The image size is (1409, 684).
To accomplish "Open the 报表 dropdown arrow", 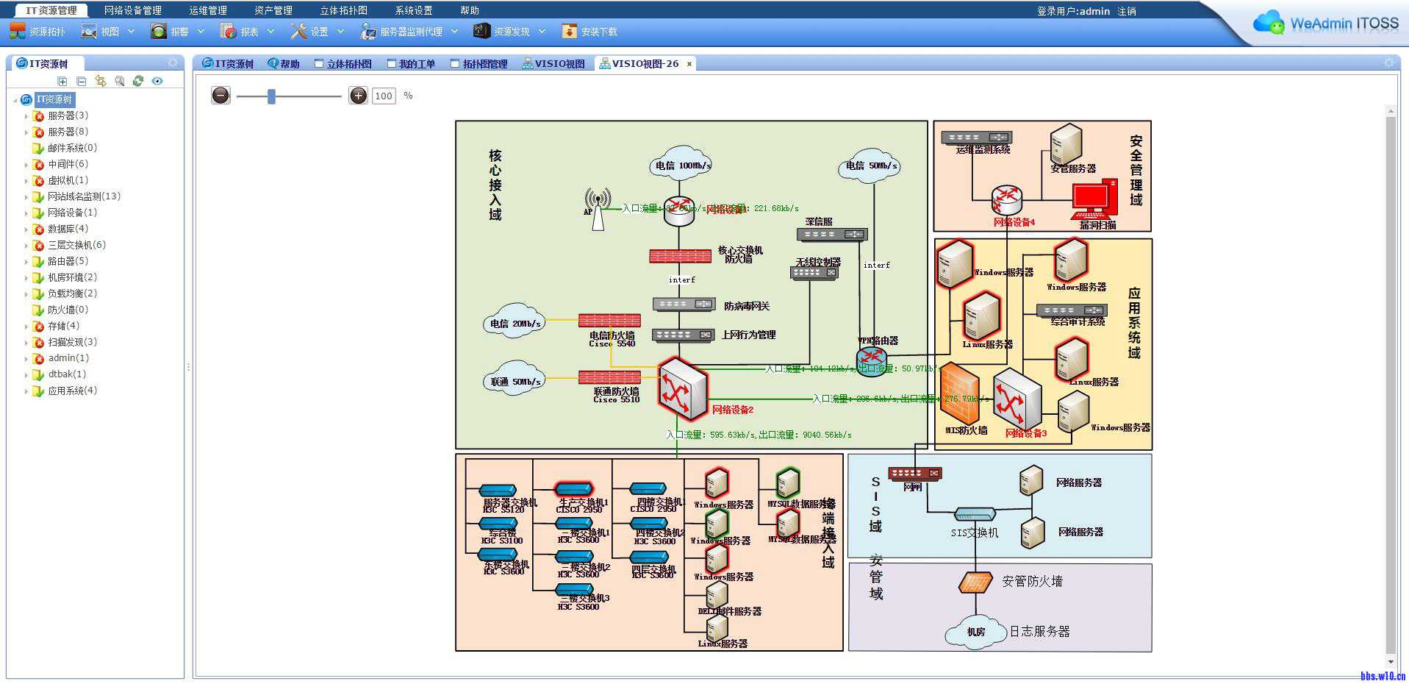I will pyautogui.click(x=270, y=32).
